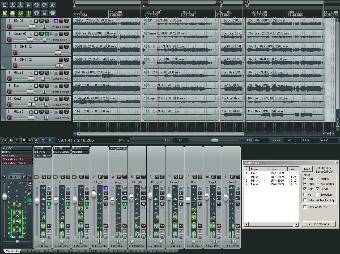The width and height of the screenshot is (340, 254).
Task: Toggle the metronome icon in toolbar
Action: pos(53,5)
